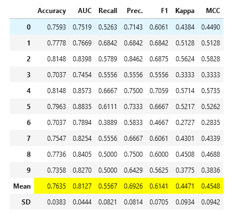Select MCC value 0.5828
Image resolution: width=232 pixels, height=213 pixels.
(211, 59)
